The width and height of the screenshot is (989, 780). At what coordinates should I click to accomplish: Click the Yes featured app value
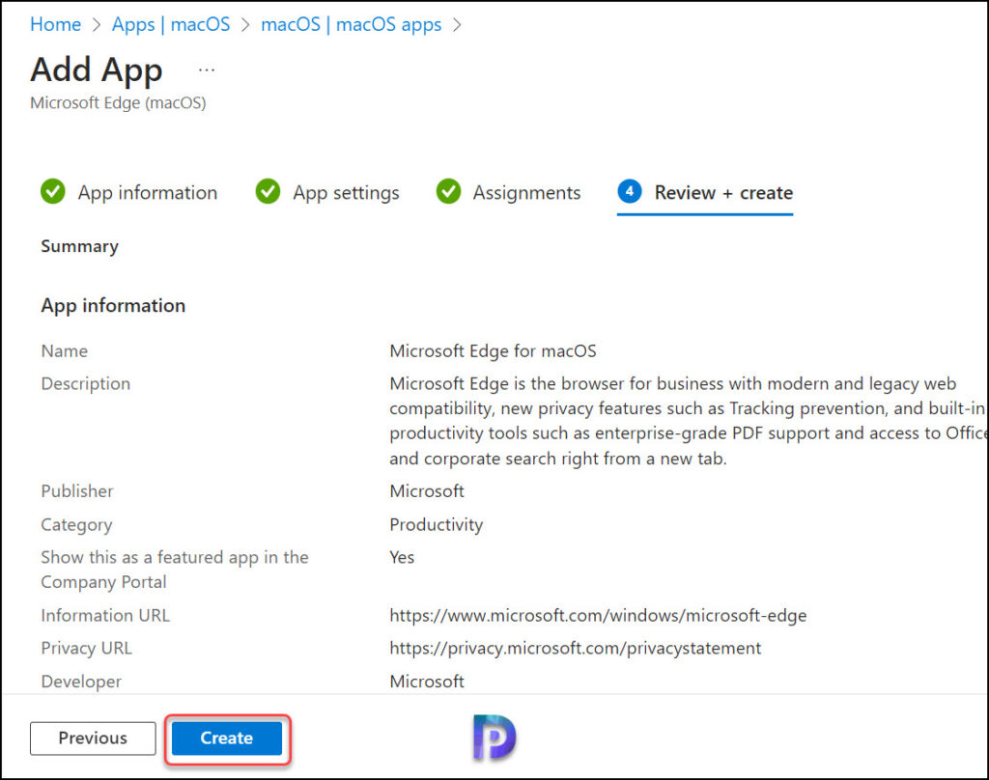point(402,557)
